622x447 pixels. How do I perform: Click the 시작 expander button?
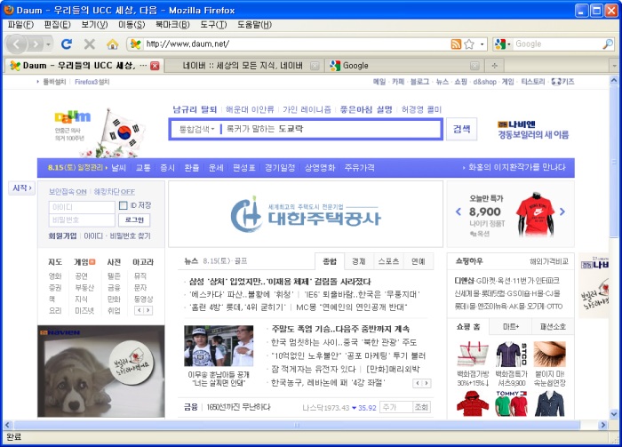tap(22, 188)
